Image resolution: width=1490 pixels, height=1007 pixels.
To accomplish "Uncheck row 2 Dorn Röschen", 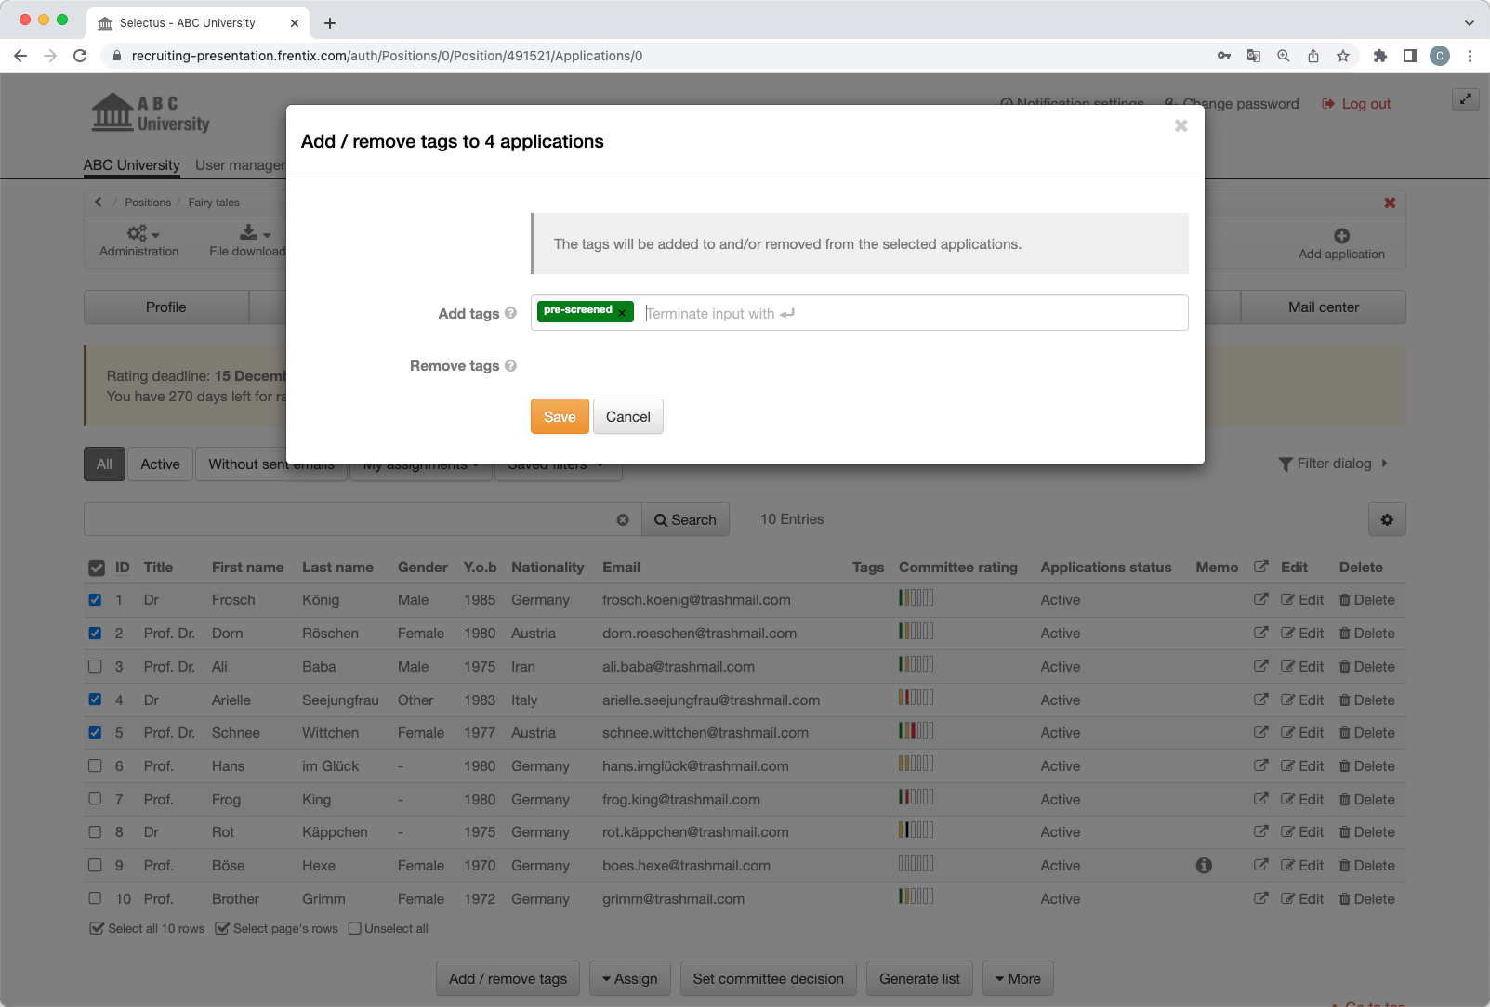I will [x=95, y=633].
